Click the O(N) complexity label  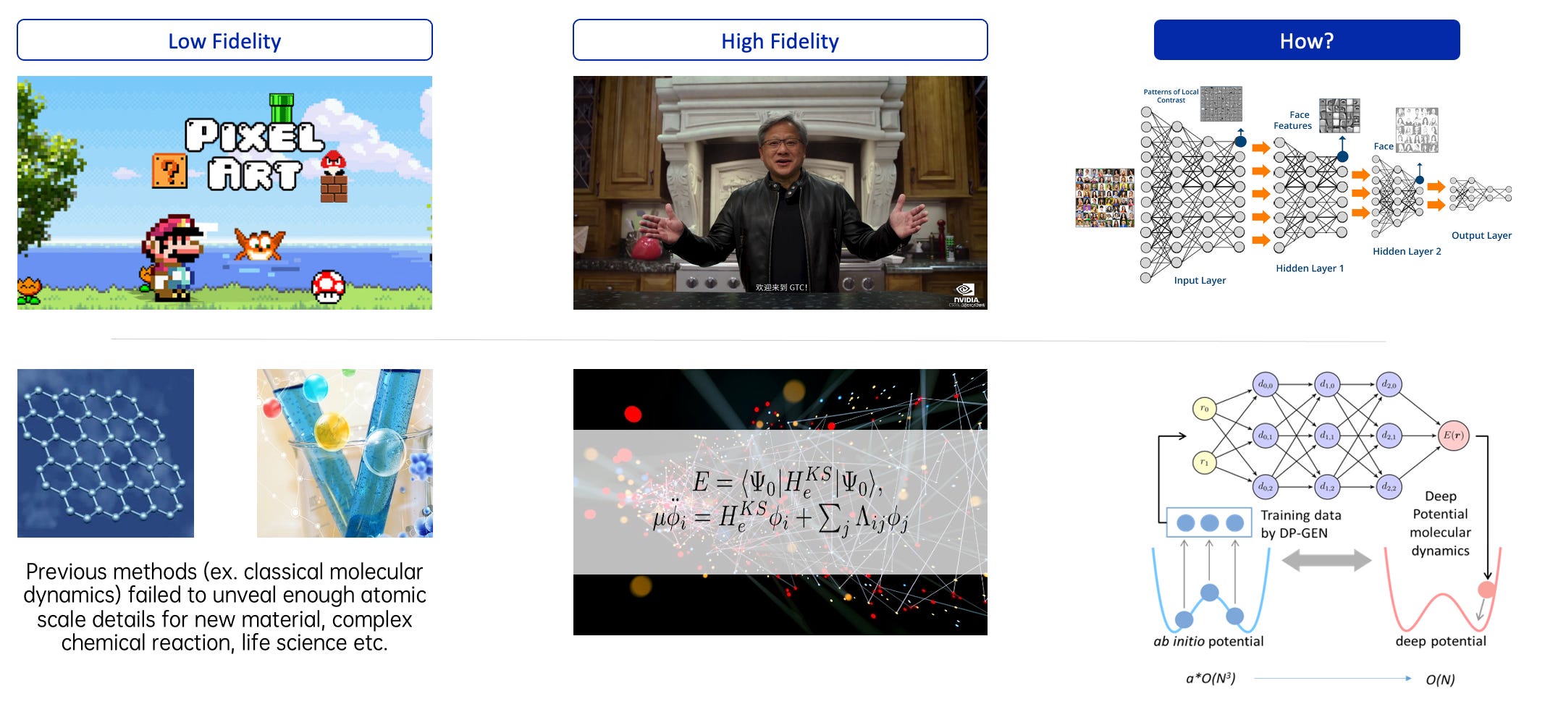click(1440, 679)
